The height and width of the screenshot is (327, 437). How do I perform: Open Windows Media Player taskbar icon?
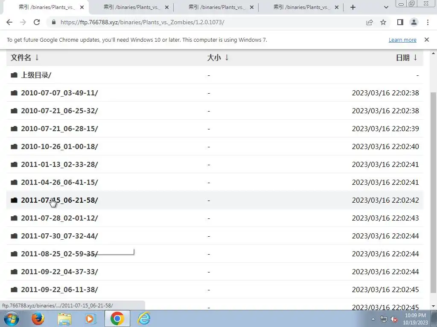click(90, 319)
